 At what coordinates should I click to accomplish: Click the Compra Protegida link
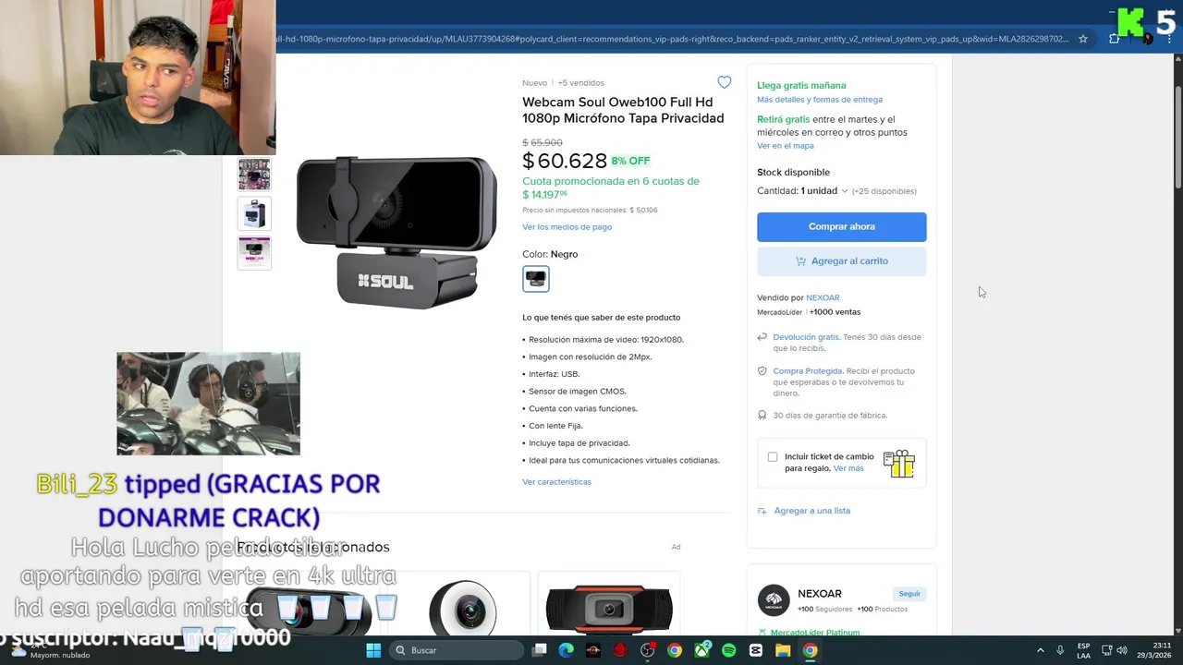pyautogui.click(x=808, y=371)
